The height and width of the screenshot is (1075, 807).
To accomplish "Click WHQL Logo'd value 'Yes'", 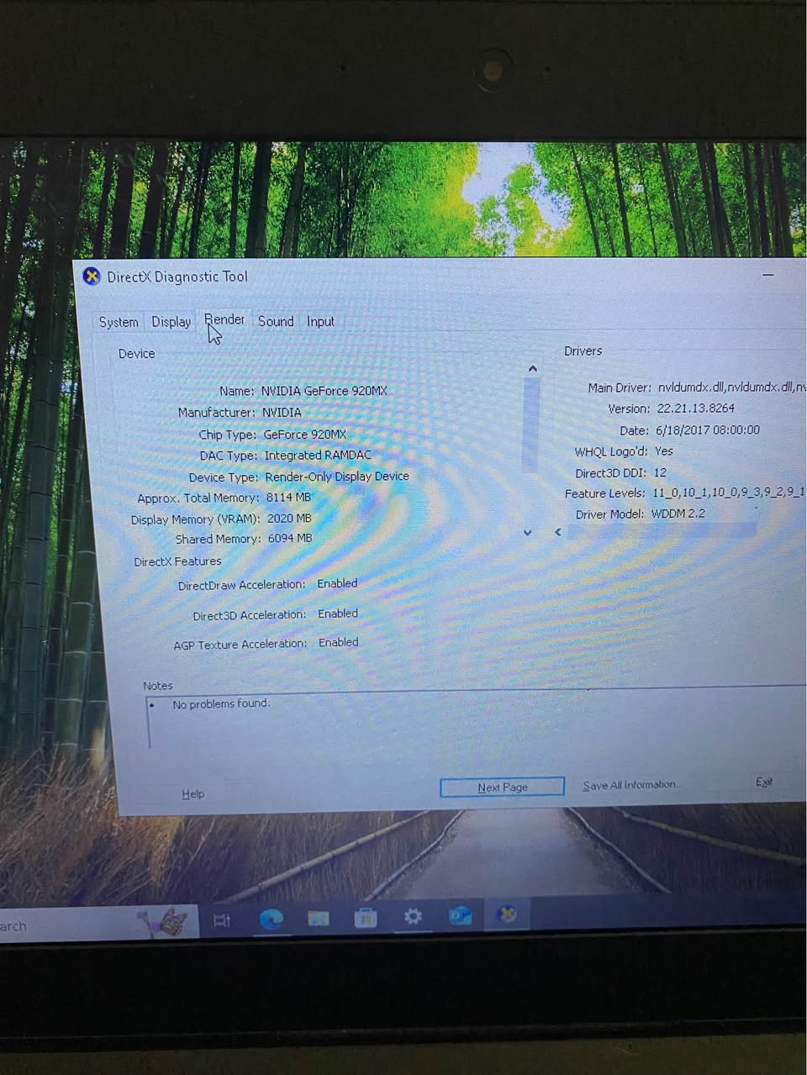I will point(664,451).
